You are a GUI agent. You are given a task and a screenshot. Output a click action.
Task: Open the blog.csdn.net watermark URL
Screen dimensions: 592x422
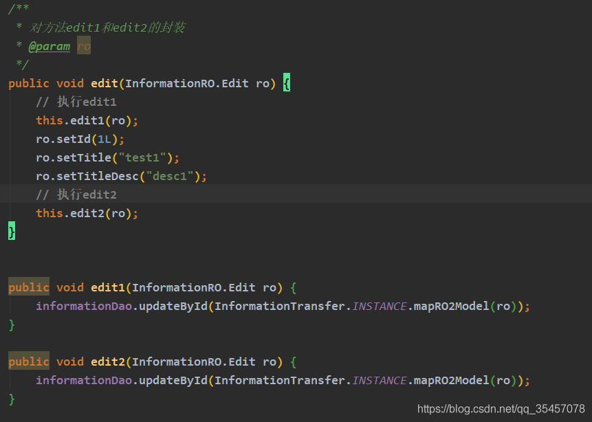tap(501, 409)
